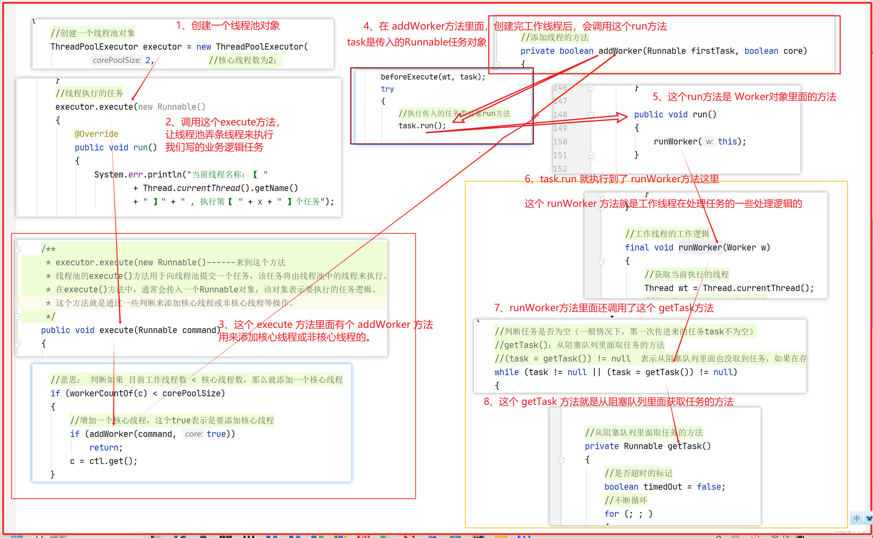Image resolution: width=873 pixels, height=538 pixels.
Task: Click the ThreadPoolExecutor executor declaration line
Action: [179, 47]
